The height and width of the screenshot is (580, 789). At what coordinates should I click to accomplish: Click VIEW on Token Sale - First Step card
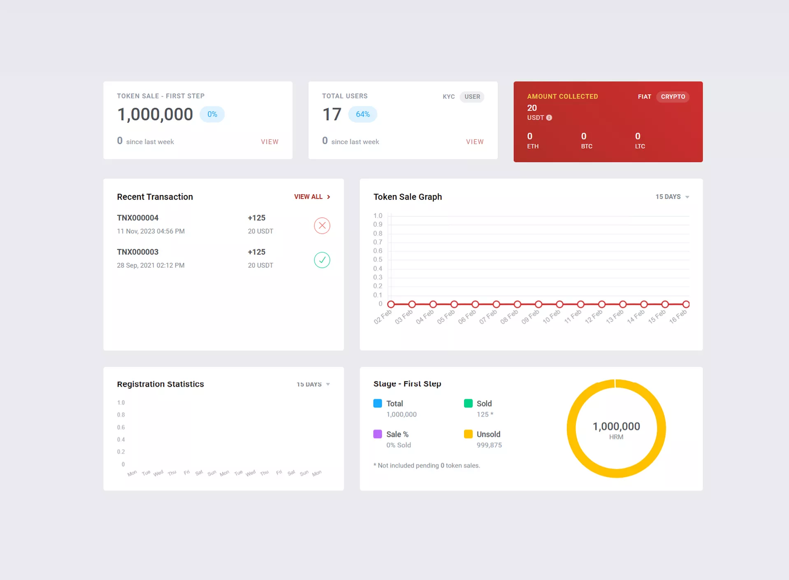tap(269, 142)
